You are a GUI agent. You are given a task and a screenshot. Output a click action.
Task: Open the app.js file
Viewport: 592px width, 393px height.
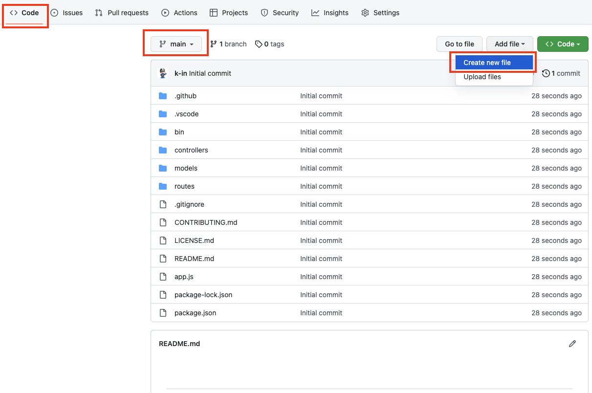184,277
